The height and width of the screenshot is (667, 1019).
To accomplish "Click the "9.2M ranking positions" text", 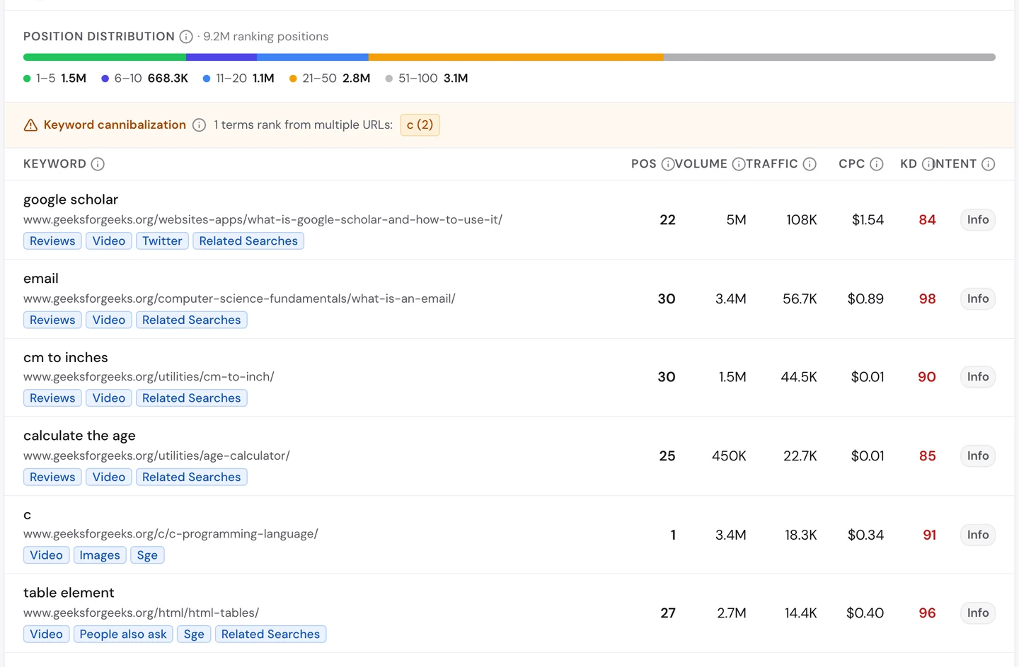I will [x=266, y=37].
